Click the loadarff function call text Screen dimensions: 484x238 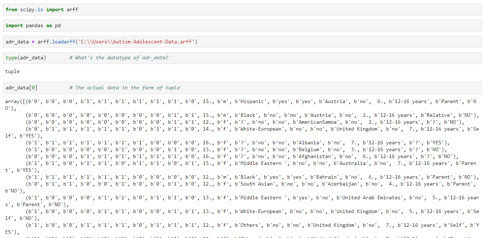[64, 41]
